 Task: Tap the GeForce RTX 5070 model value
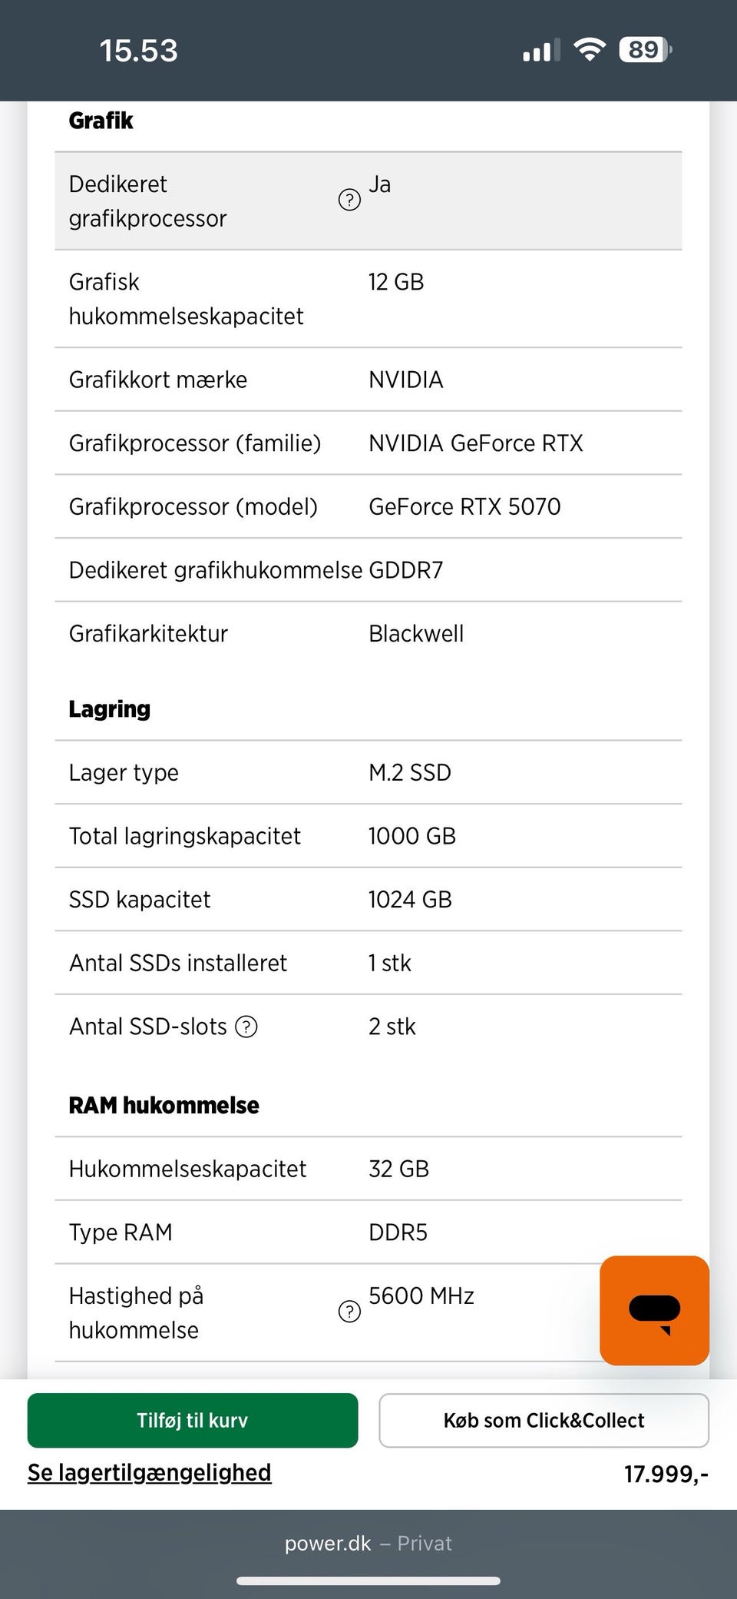[x=464, y=507]
